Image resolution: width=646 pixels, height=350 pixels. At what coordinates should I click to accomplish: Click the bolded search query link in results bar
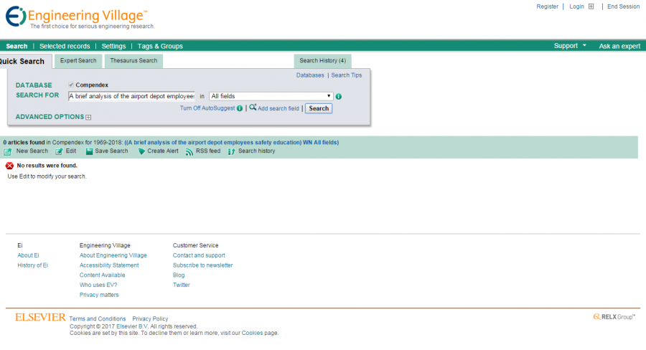click(x=232, y=143)
